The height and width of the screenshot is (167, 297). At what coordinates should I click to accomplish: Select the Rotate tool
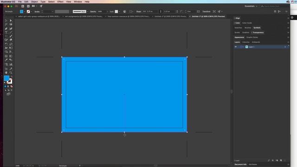click(x=6, y=44)
